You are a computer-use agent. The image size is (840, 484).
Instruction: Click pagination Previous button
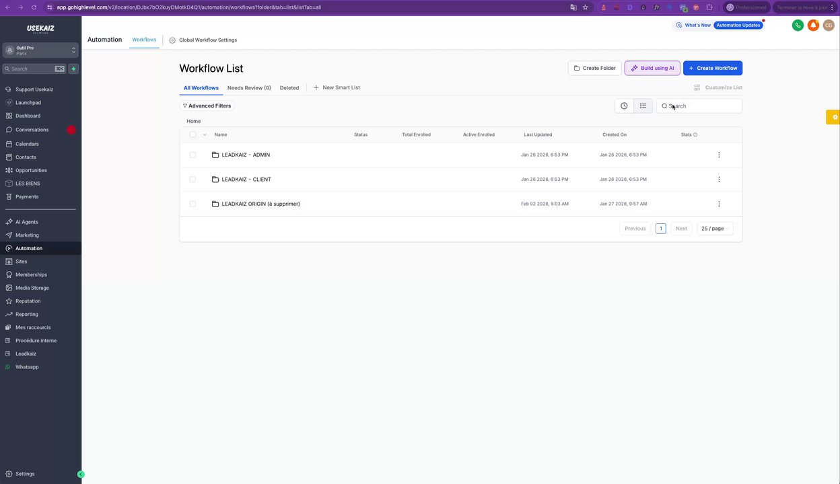[635, 229]
